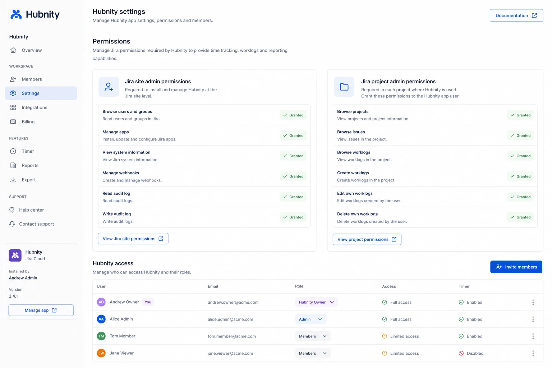Open Admin role dropdown for Alice Admin

(311, 319)
